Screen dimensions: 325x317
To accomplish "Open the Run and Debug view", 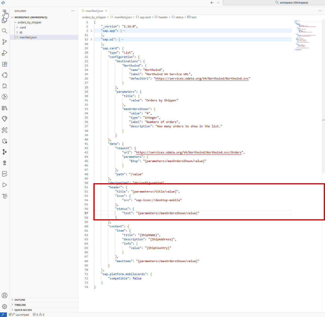I will pyautogui.click(x=4, y=53).
